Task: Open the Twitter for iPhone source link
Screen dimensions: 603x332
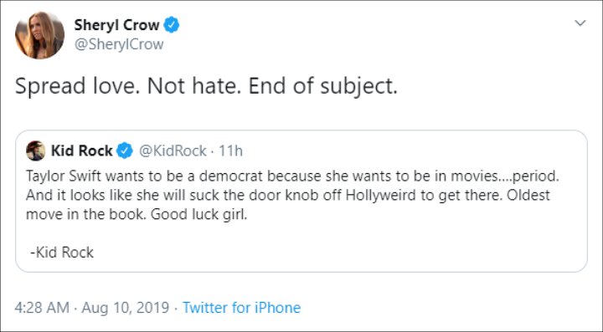Action: [x=241, y=308]
